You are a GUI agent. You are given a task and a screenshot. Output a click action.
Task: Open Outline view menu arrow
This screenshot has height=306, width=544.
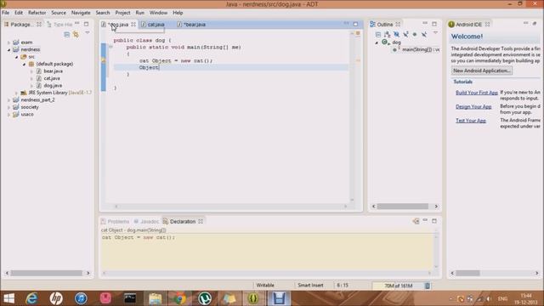click(x=435, y=32)
